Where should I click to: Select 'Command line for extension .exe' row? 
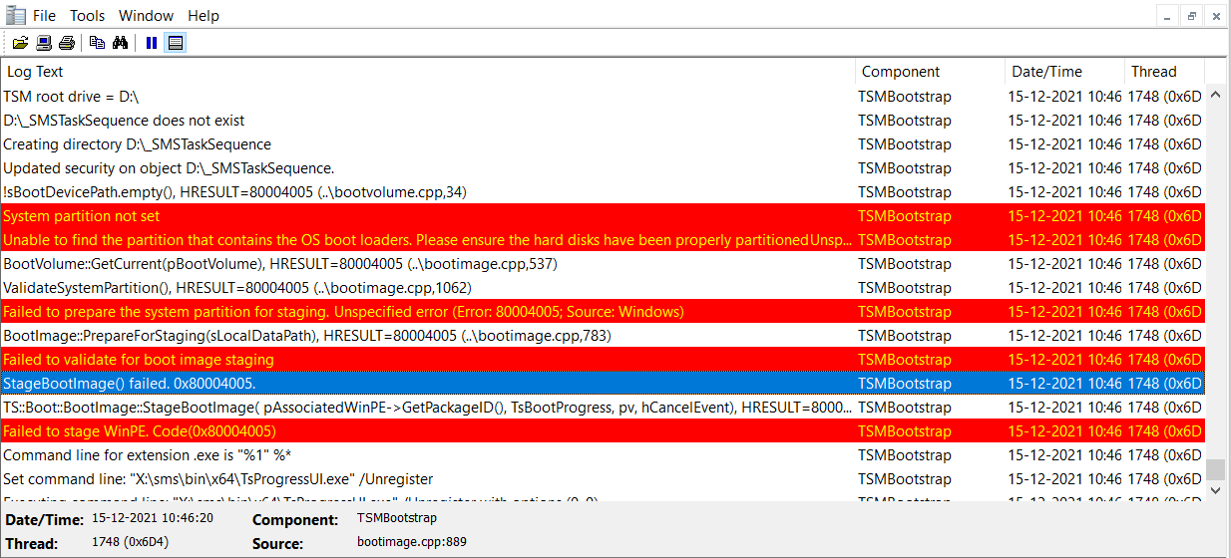(603, 455)
